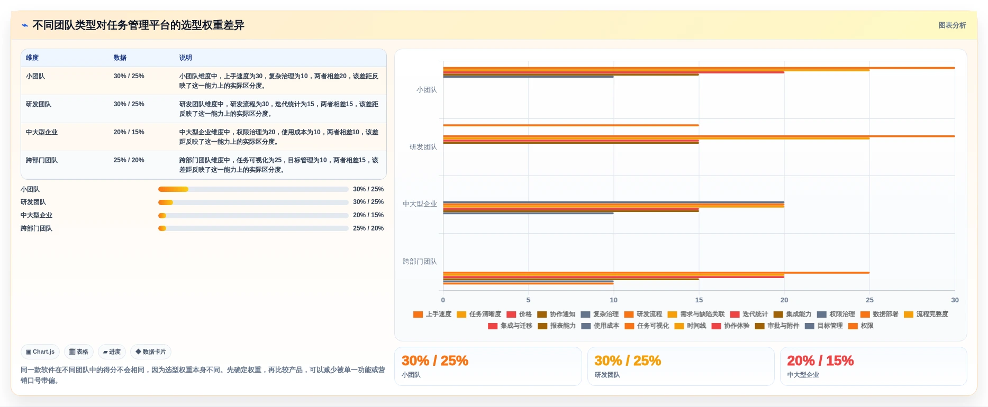Toggle the 任务清晰度 legend item

pyautogui.click(x=479, y=314)
